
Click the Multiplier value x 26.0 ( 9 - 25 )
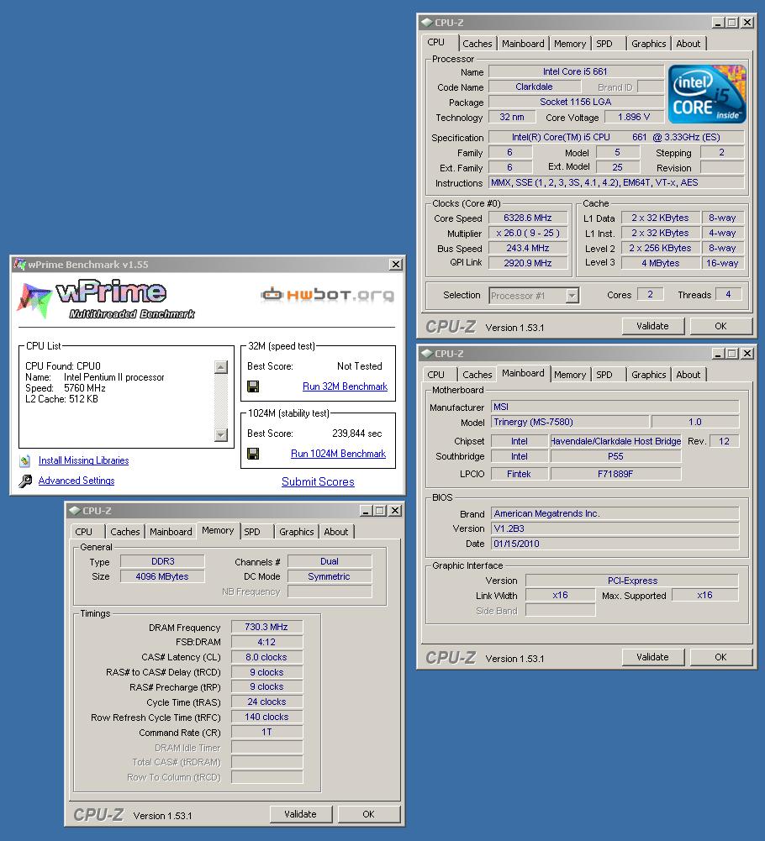click(528, 234)
